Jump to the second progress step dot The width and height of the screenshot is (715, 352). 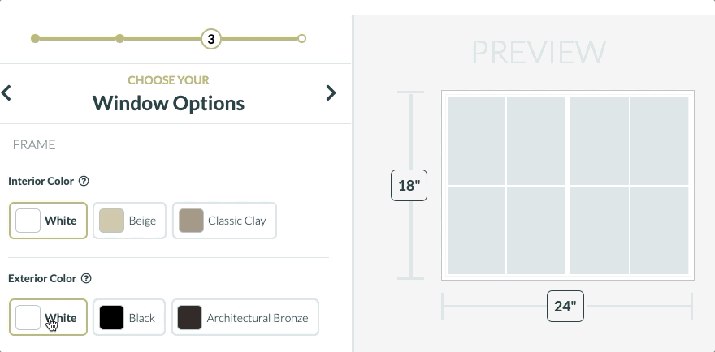point(119,38)
